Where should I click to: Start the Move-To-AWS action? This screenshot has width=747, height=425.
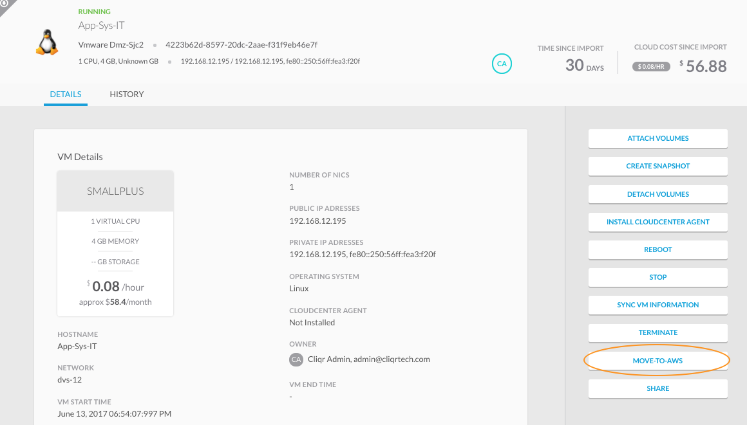coord(657,361)
